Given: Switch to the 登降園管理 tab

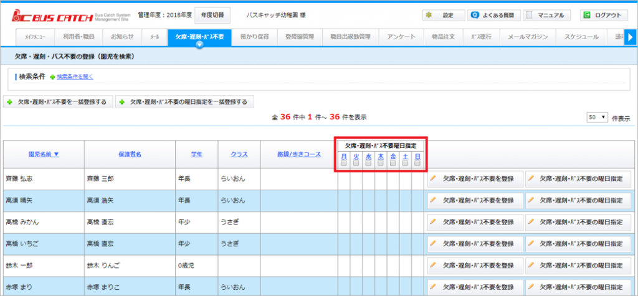Looking at the screenshot, I should click(300, 37).
